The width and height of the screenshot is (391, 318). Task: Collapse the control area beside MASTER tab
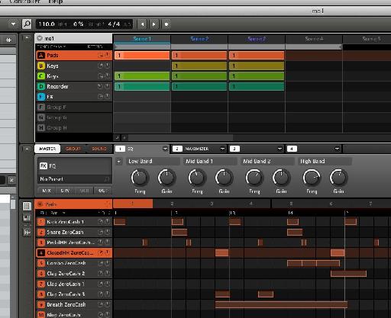point(27,149)
